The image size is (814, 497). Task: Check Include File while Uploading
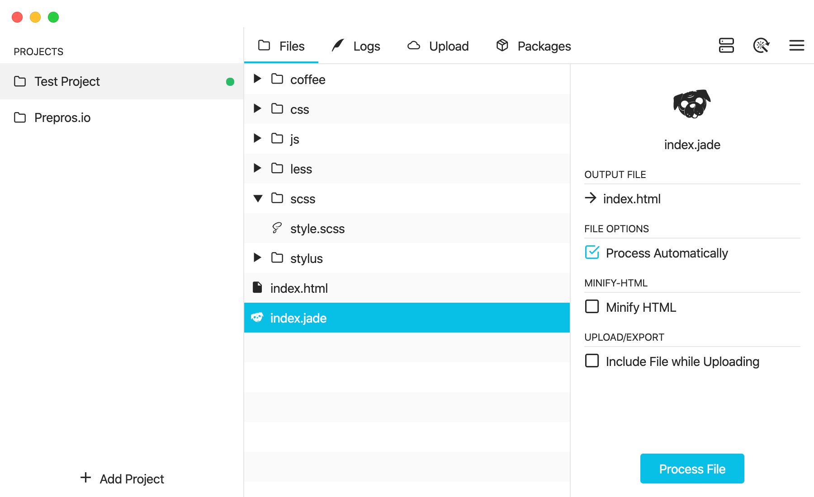[x=592, y=361]
